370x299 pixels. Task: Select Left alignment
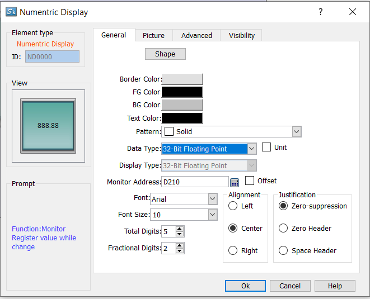(x=233, y=206)
